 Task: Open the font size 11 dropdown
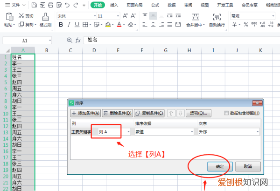click(118, 16)
